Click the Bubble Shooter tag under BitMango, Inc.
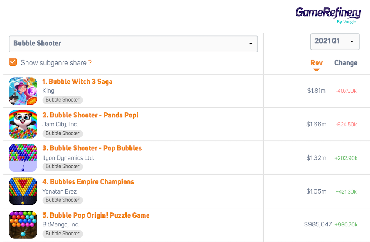Image resolution: width=370 pixels, height=242 pixels. pyautogui.click(x=63, y=234)
